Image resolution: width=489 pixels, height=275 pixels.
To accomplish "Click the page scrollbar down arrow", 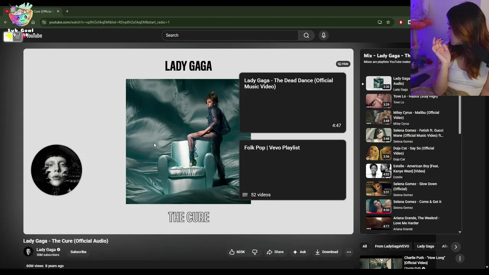I will tap(486, 267).
